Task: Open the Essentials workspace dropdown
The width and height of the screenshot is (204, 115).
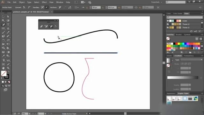Action: 157,2
